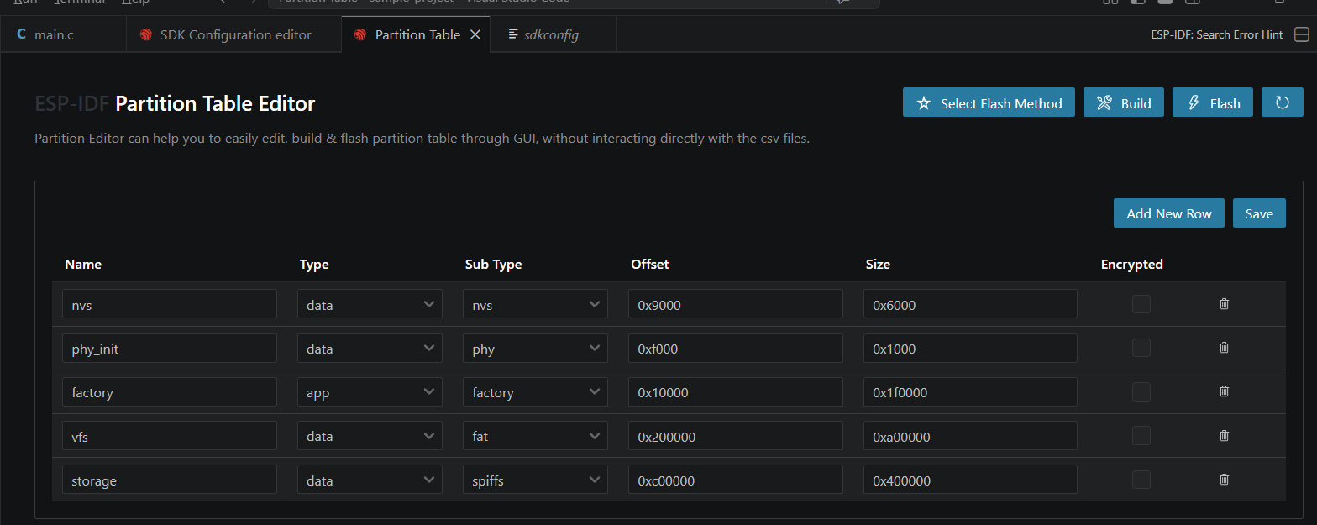Click trash icon for vfs row

pyautogui.click(x=1224, y=435)
